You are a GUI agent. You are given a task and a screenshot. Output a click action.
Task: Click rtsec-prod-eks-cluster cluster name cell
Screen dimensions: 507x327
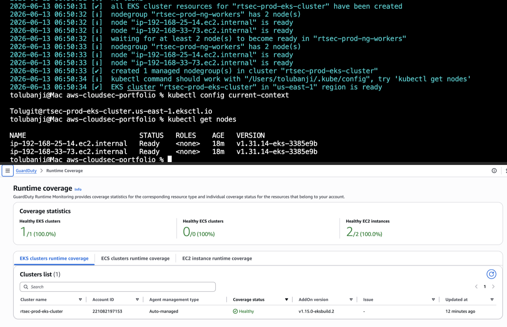tap(42, 311)
